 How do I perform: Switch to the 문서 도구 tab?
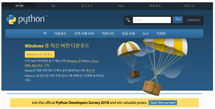point(87,6)
